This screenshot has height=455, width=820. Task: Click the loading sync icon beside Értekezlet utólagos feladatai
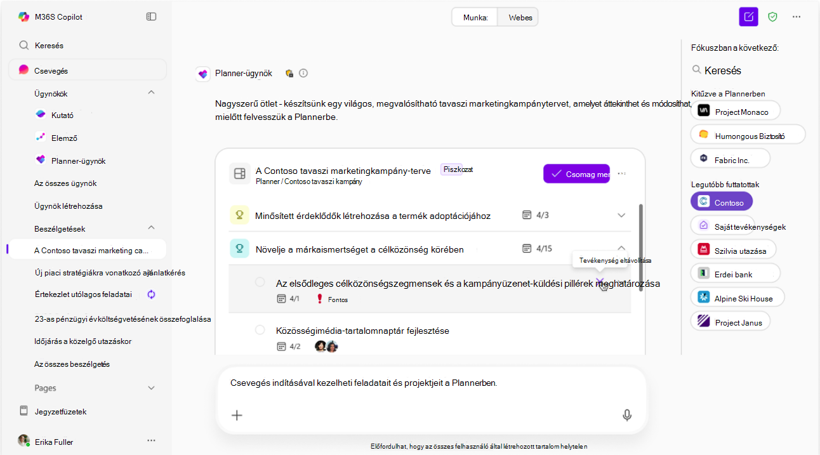pyautogui.click(x=151, y=294)
